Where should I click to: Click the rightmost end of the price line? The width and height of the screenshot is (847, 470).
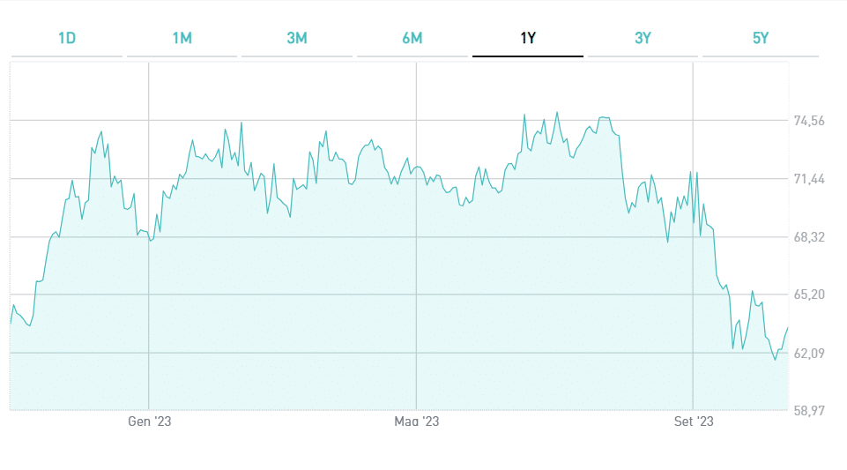click(x=787, y=327)
